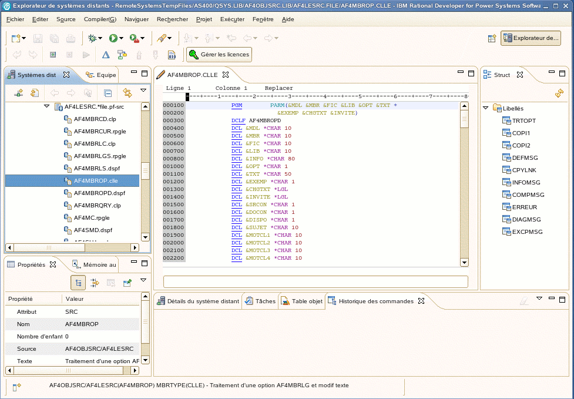
Task: Open the Compiler(G) menu
Action: point(100,19)
